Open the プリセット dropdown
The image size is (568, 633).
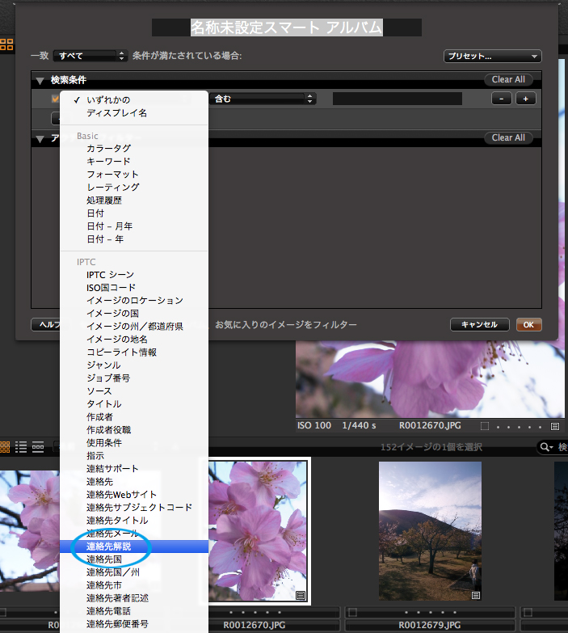pos(492,57)
